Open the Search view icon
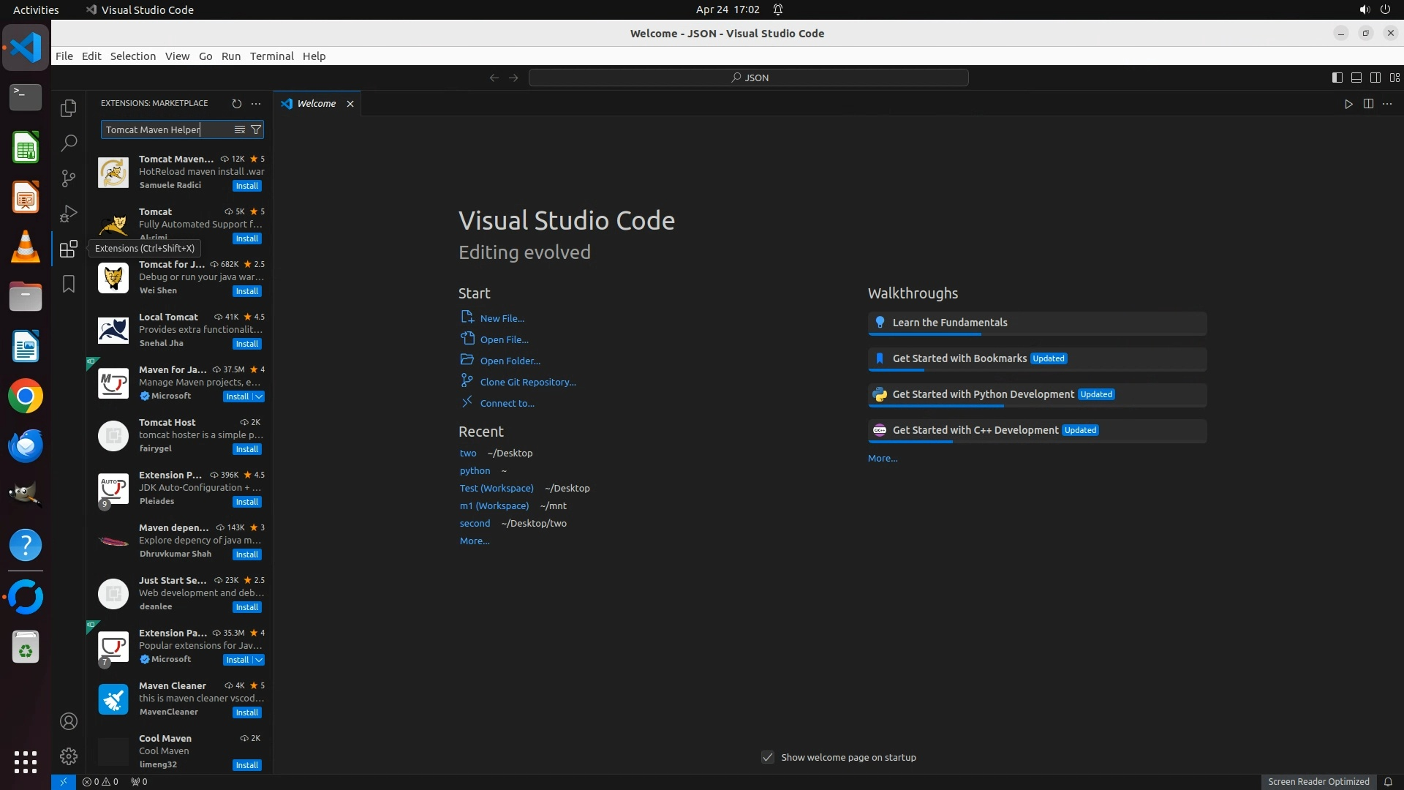 point(68,143)
